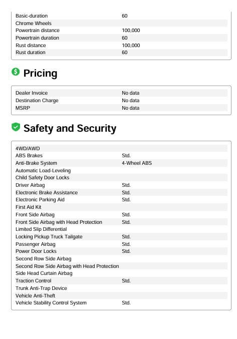Click the Locking Pickup Truck Tailgate row
This screenshot has height=339, width=237.
pos(121,236)
